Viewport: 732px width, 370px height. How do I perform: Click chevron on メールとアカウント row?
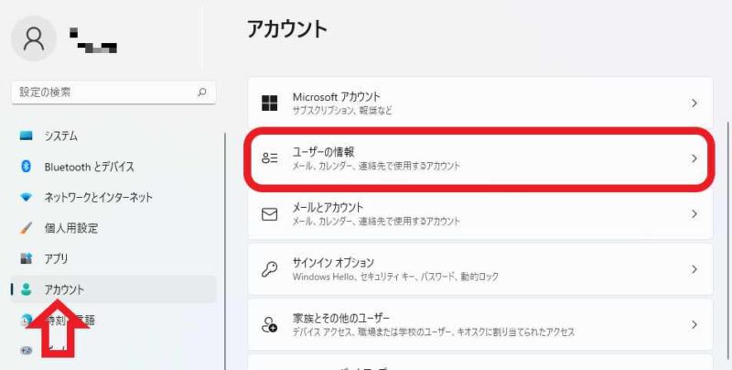click(x=694, y=214)
